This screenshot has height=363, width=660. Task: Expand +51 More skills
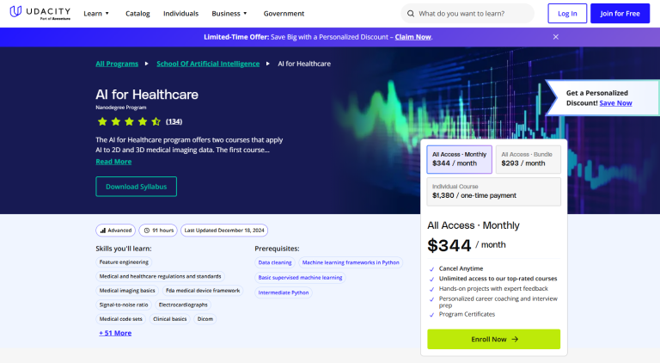(115, 333)
